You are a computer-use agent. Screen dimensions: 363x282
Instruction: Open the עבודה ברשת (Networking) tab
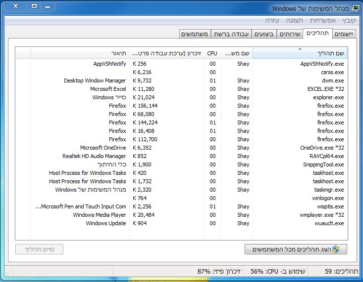tap(231, 34)
